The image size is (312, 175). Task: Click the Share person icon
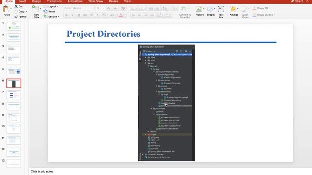[292, 1]
